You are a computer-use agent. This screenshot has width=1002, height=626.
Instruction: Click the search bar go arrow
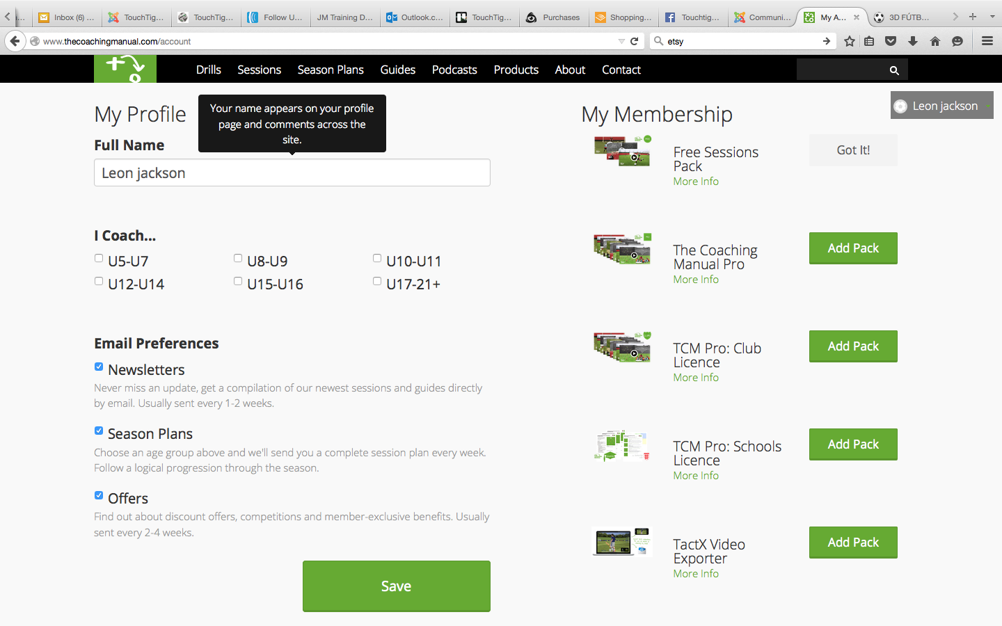[827, 41]
